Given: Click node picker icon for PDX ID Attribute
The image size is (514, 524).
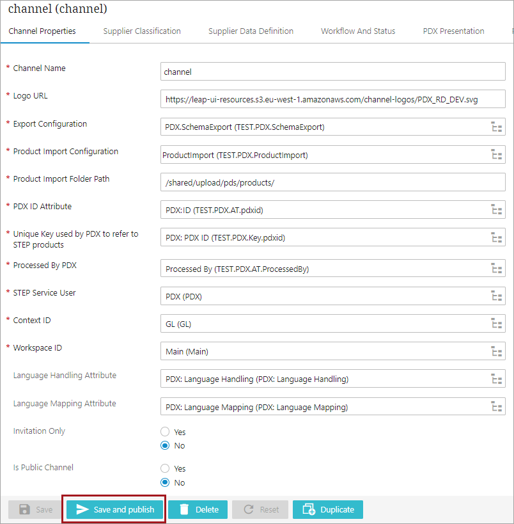Looking at the screenshot, I should click(495, 209).
